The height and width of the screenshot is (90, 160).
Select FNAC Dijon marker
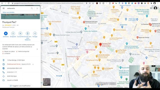point(137,19)
